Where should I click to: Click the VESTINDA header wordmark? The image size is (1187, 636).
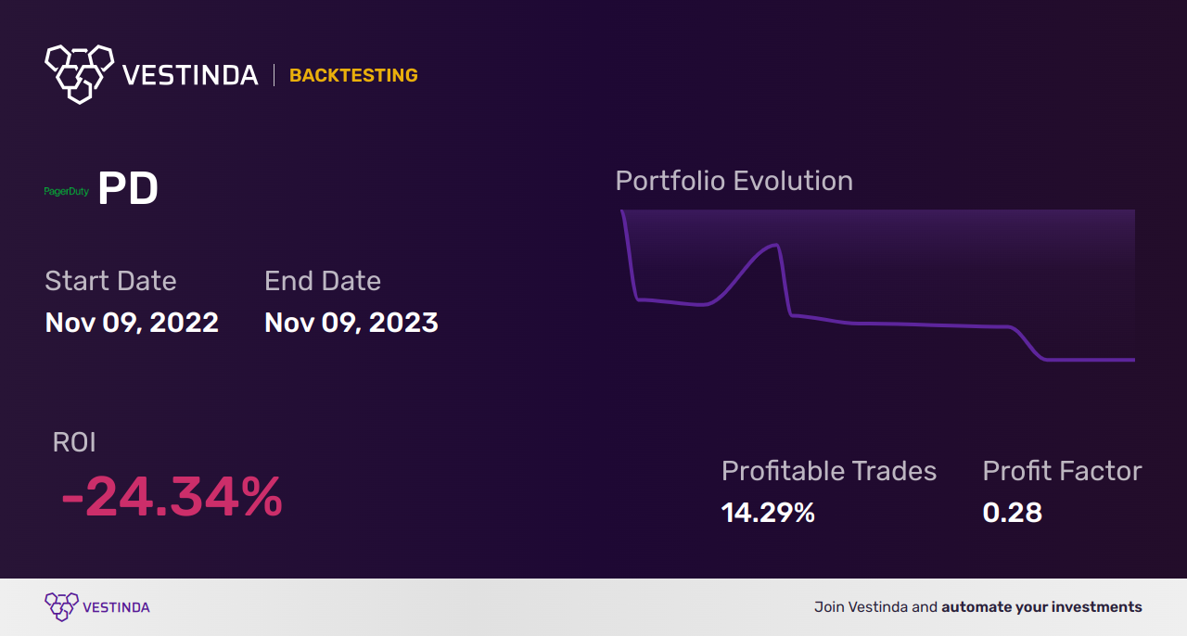coord(190,75)
